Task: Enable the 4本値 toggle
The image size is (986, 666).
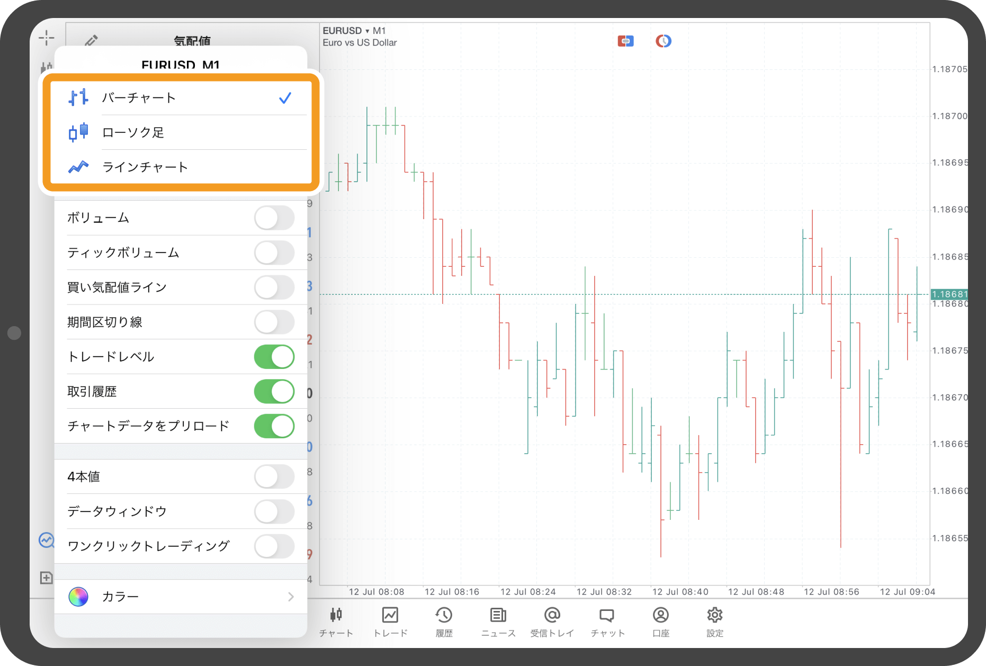Action: [x=274, y=476]
